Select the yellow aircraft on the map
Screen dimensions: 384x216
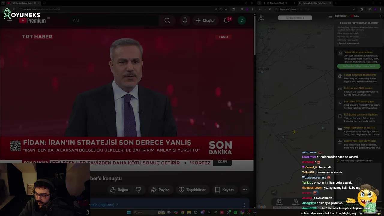point(294,132)
